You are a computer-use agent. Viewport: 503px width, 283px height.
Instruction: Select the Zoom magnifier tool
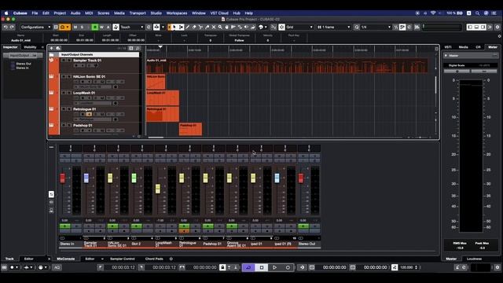[x=220, y=28]
